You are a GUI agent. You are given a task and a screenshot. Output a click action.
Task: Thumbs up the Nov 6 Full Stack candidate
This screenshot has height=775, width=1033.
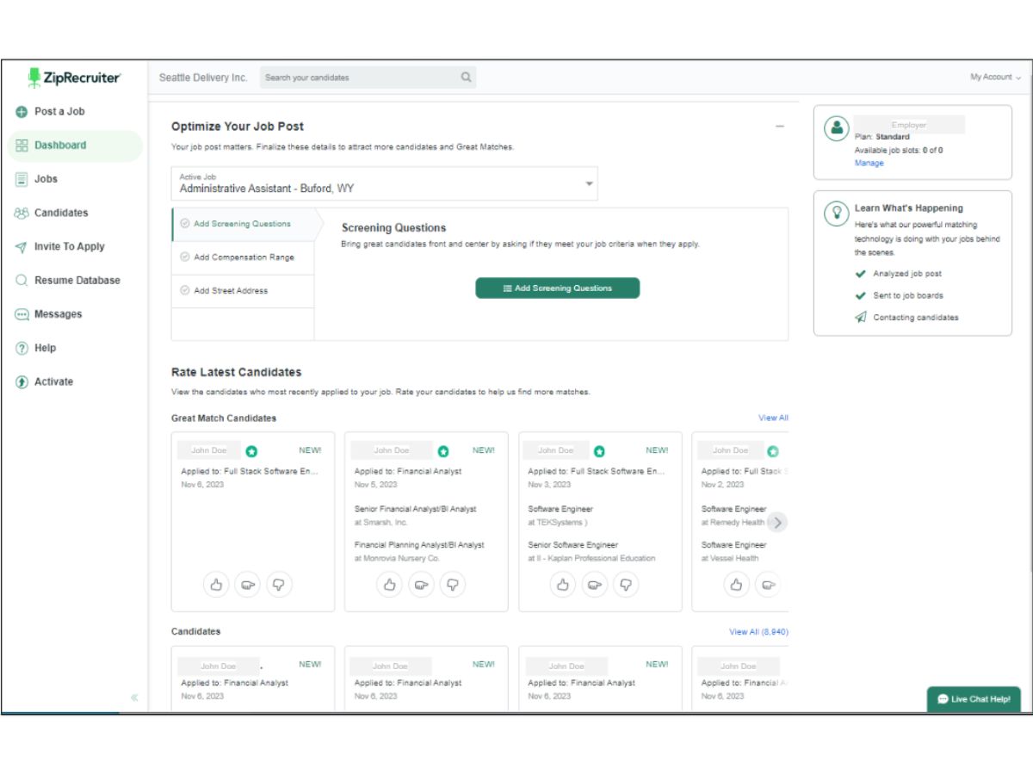click(216, 585)
